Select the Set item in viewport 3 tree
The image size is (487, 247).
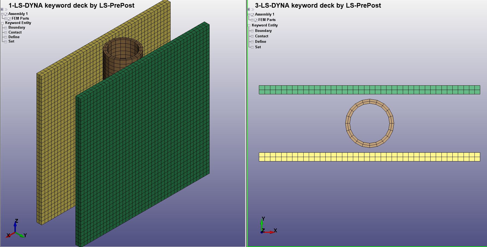pyautogui.click(x=258, y=47)
